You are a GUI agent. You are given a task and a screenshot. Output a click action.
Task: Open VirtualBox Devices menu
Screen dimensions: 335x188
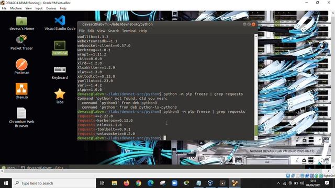tap(51, 8)
